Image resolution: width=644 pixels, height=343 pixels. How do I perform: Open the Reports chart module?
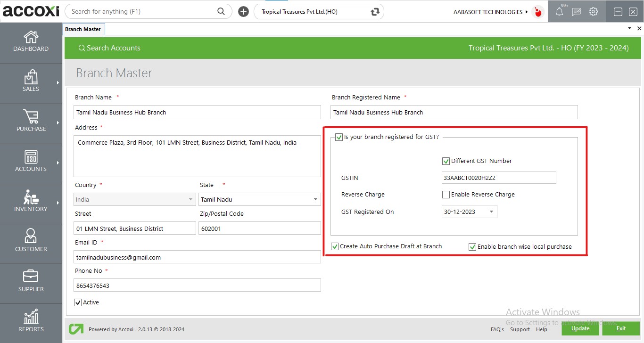[x=31, y=317]
